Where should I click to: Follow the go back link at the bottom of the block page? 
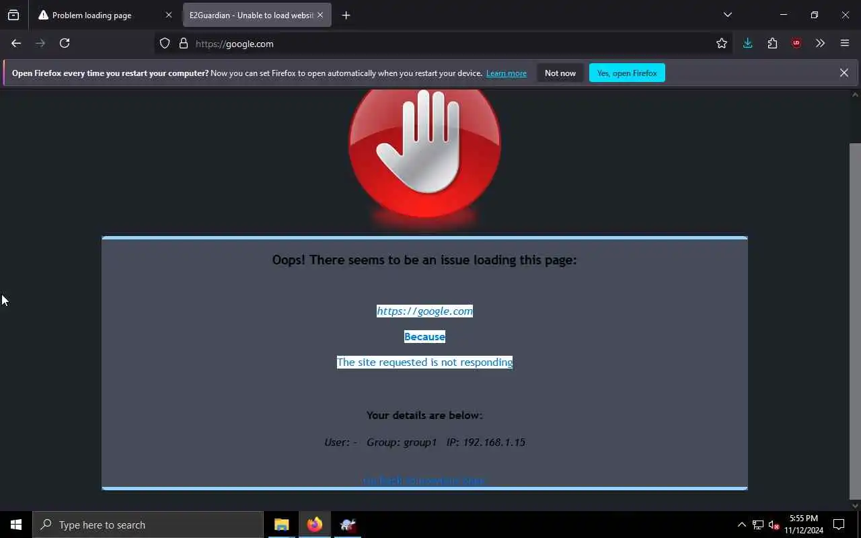(x=424, y=481)
